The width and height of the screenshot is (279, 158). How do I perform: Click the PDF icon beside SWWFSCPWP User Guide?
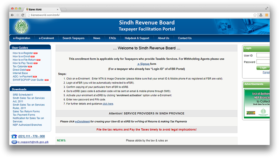pyautogui.click(x=46, y=80)
